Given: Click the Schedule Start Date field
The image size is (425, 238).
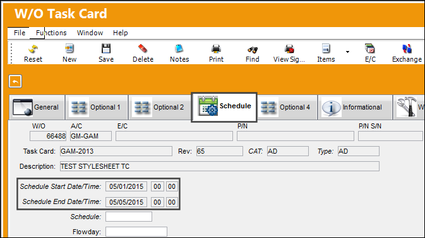Looking at the screenshot, I should point(126,186).
